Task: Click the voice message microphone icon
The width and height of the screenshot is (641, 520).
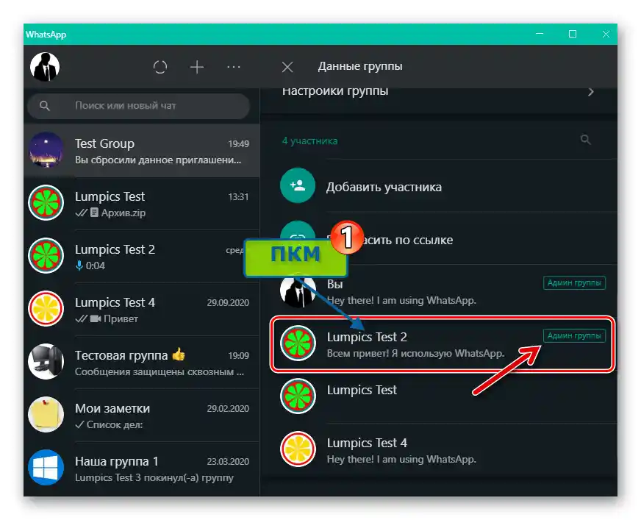Action: [79, 266]
